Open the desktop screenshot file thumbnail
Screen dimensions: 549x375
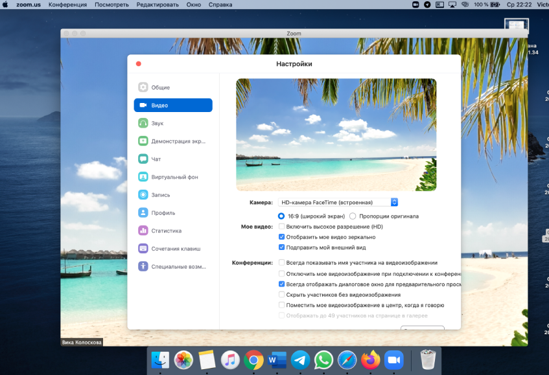(517, 25)
